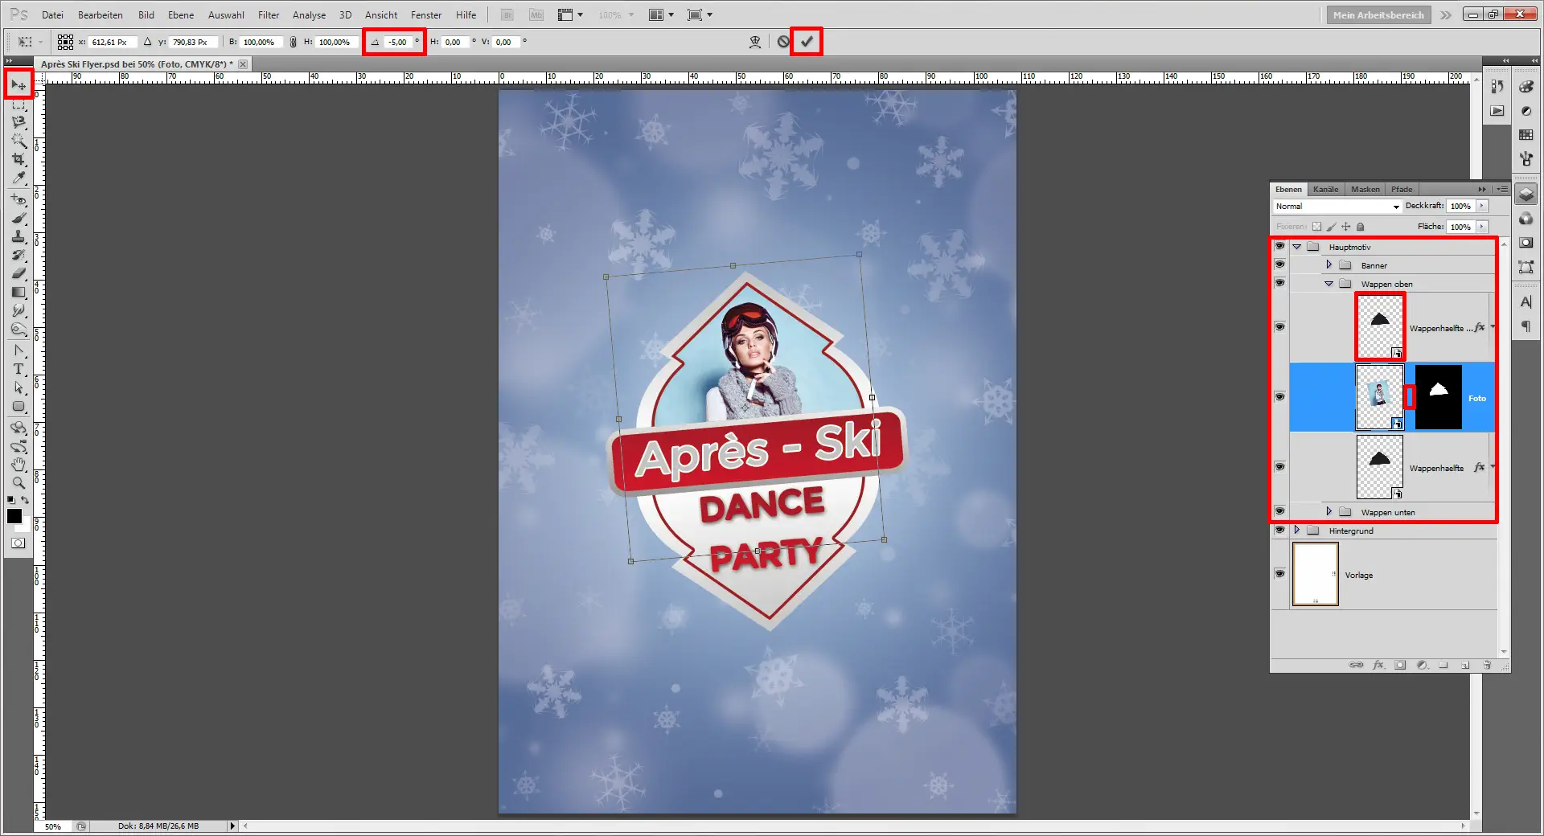
Task: Hide the selected Foto layer
Action: 1280,397
